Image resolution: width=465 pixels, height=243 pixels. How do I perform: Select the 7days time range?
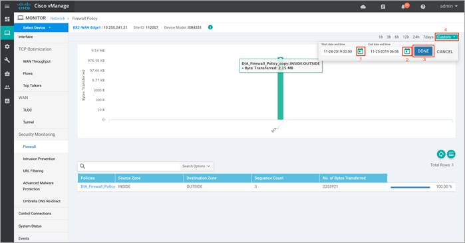click(428, 37)
